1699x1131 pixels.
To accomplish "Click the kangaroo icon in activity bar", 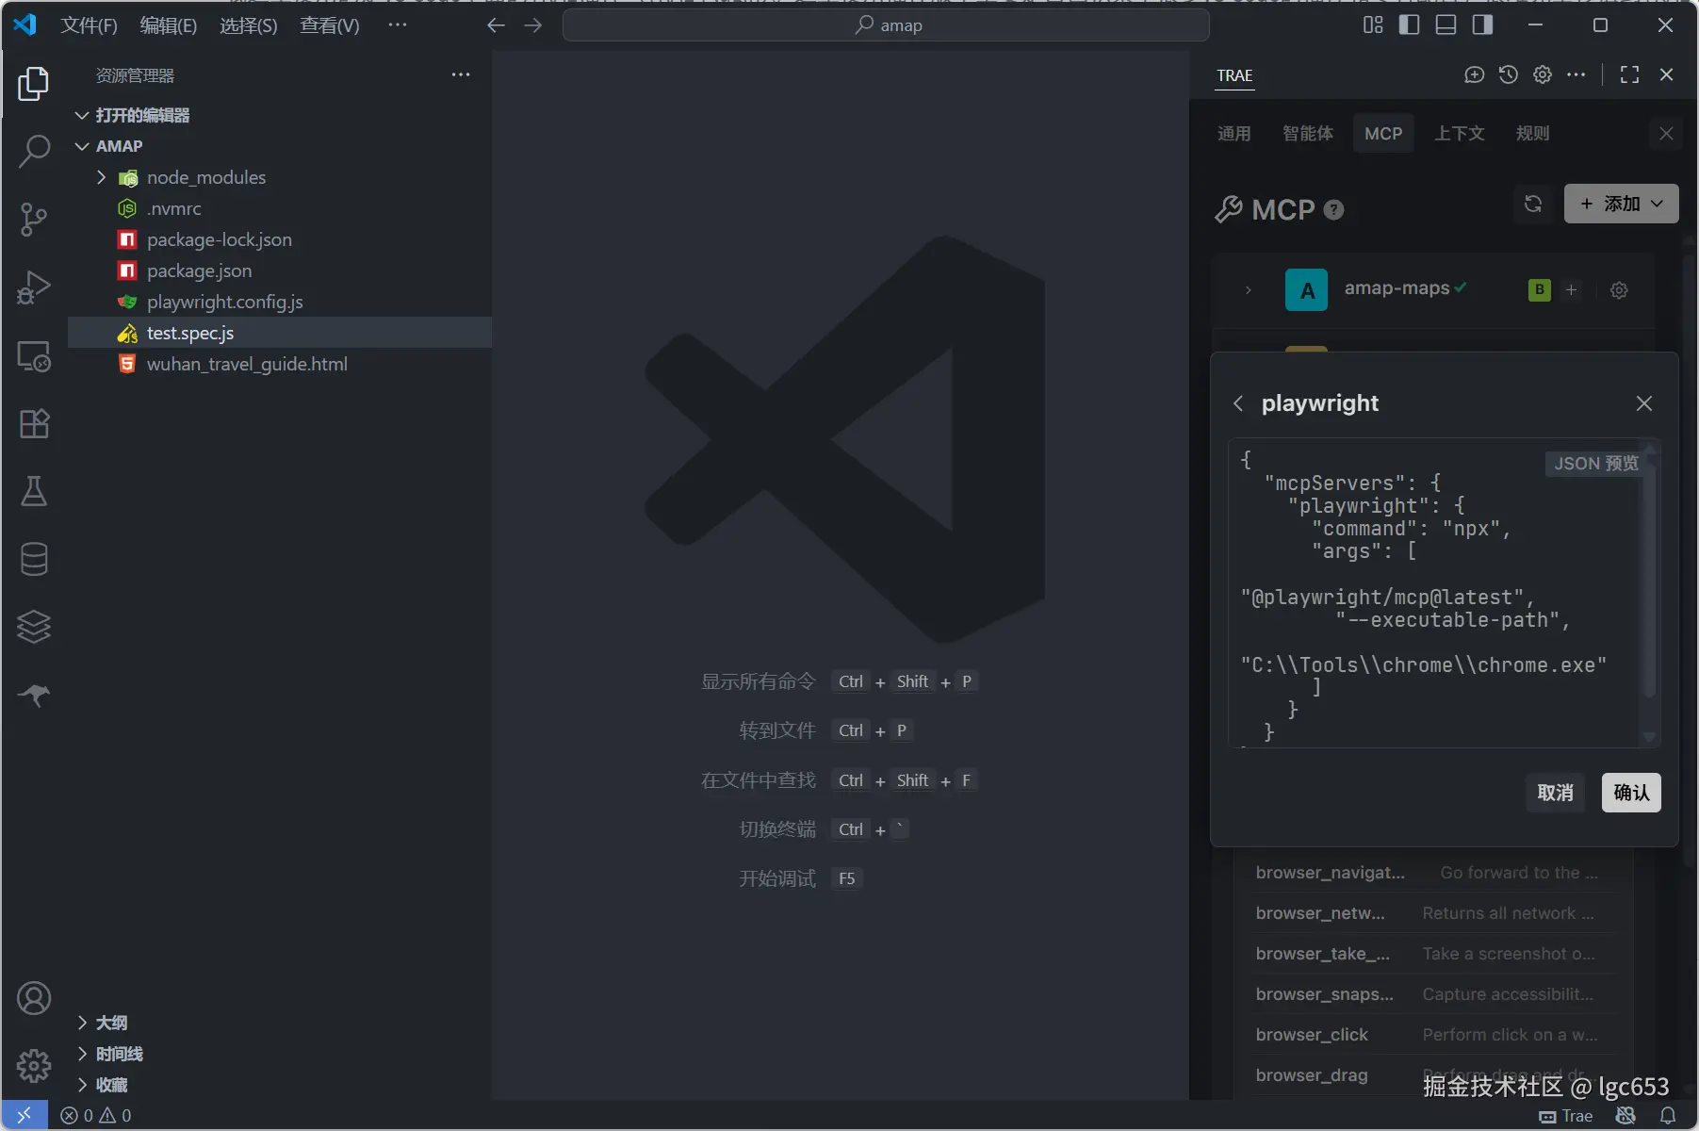I will 34,696.
